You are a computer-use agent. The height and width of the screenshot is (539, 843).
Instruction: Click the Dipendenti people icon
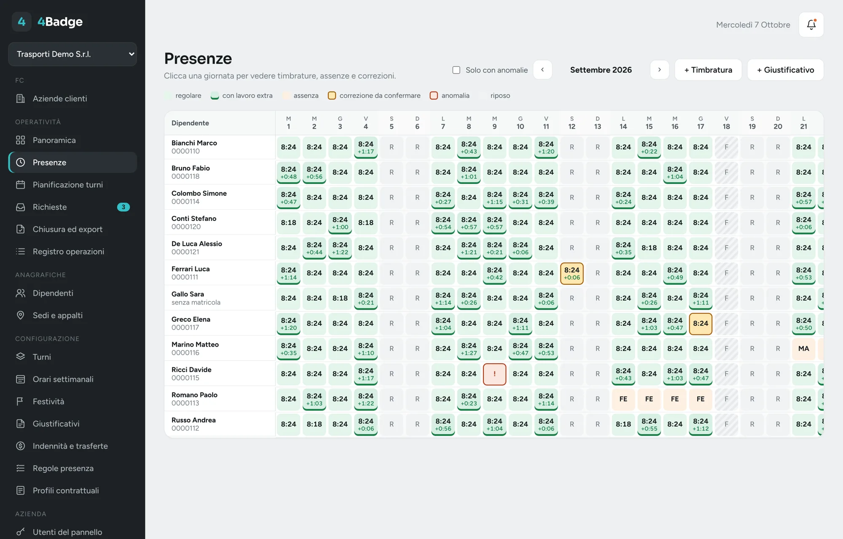tap(20, 293)
